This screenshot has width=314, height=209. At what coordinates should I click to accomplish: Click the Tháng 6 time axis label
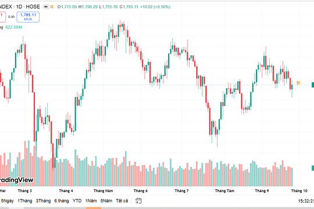tap(140, 191)
